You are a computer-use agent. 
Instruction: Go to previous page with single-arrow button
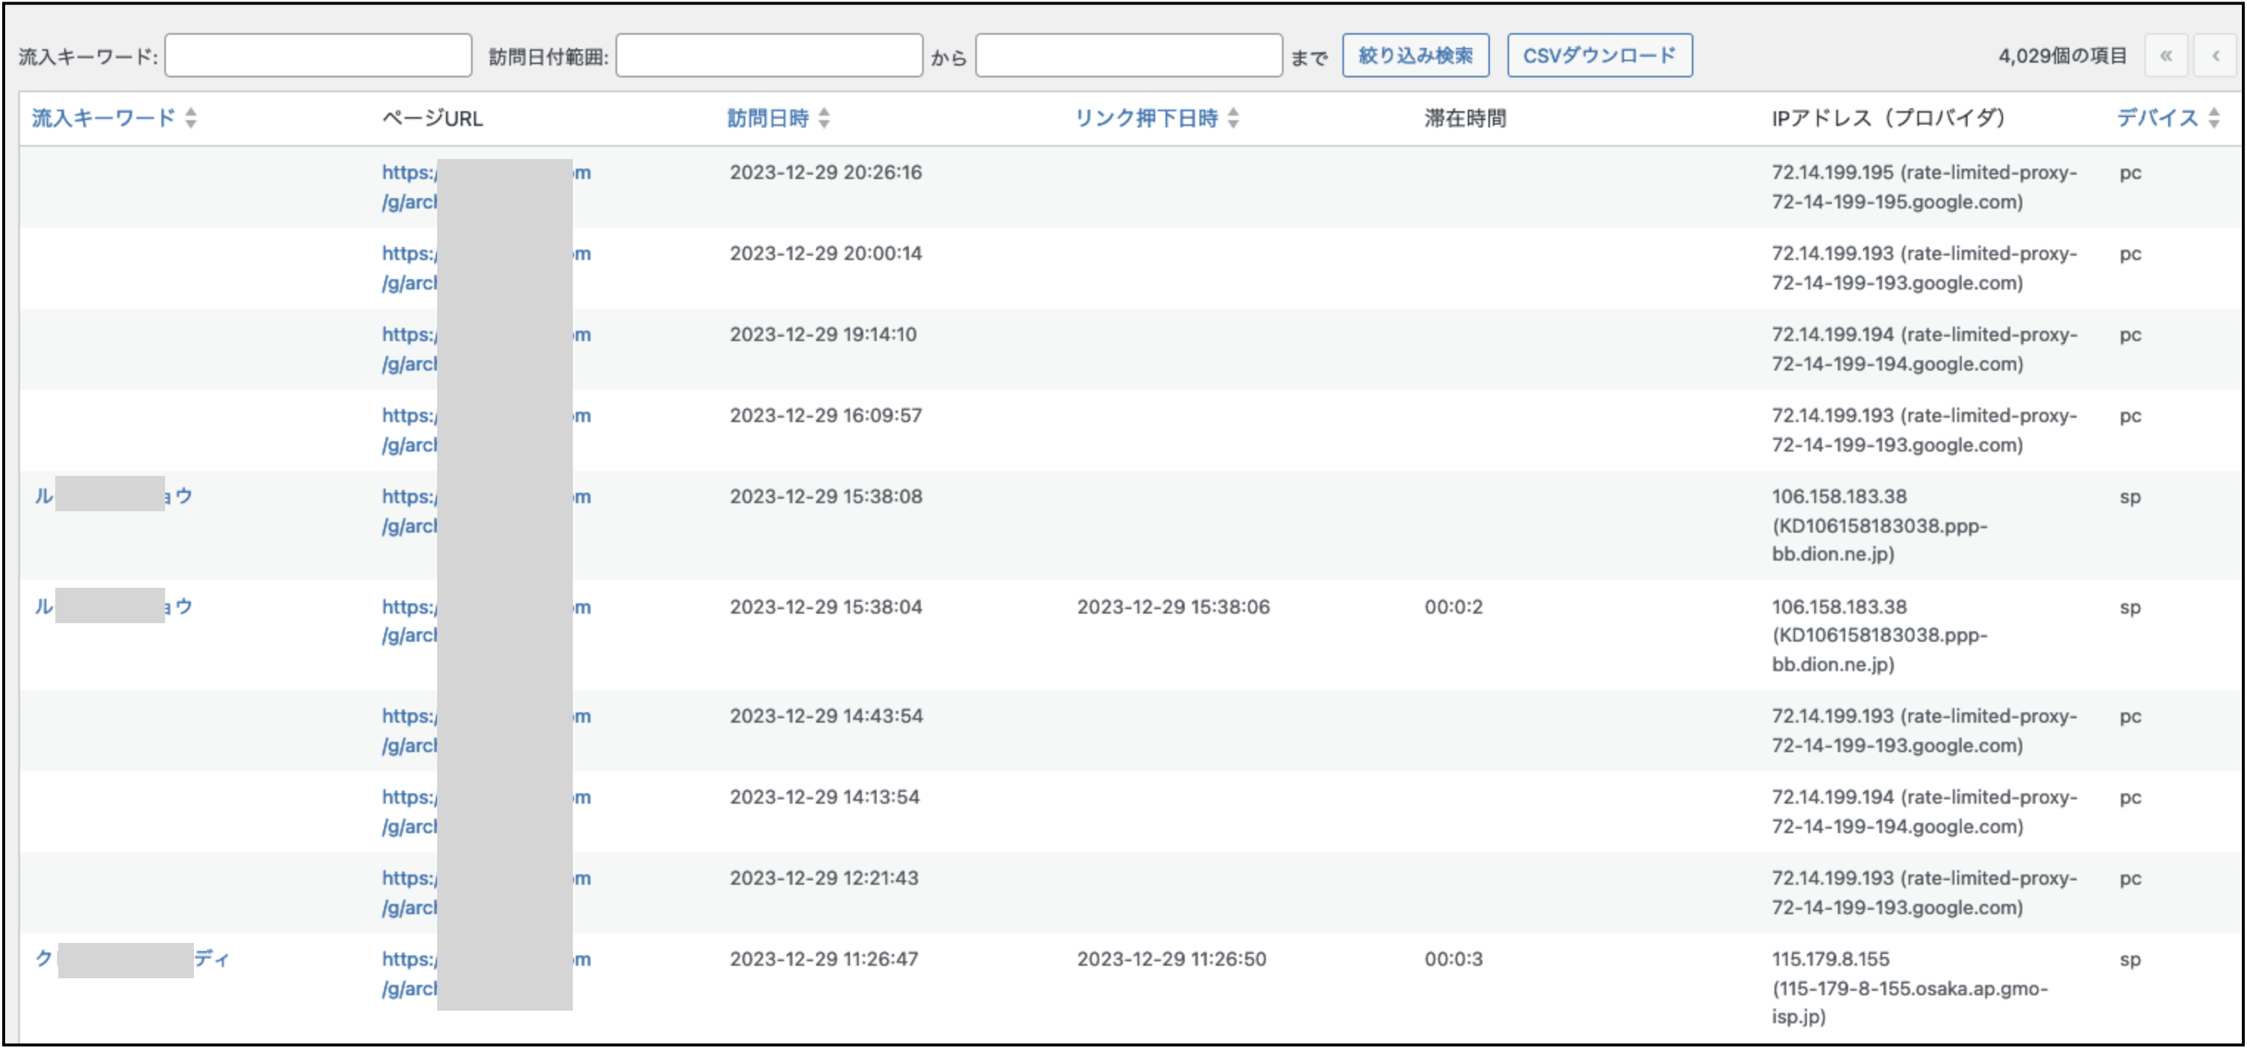(2215, 57)
